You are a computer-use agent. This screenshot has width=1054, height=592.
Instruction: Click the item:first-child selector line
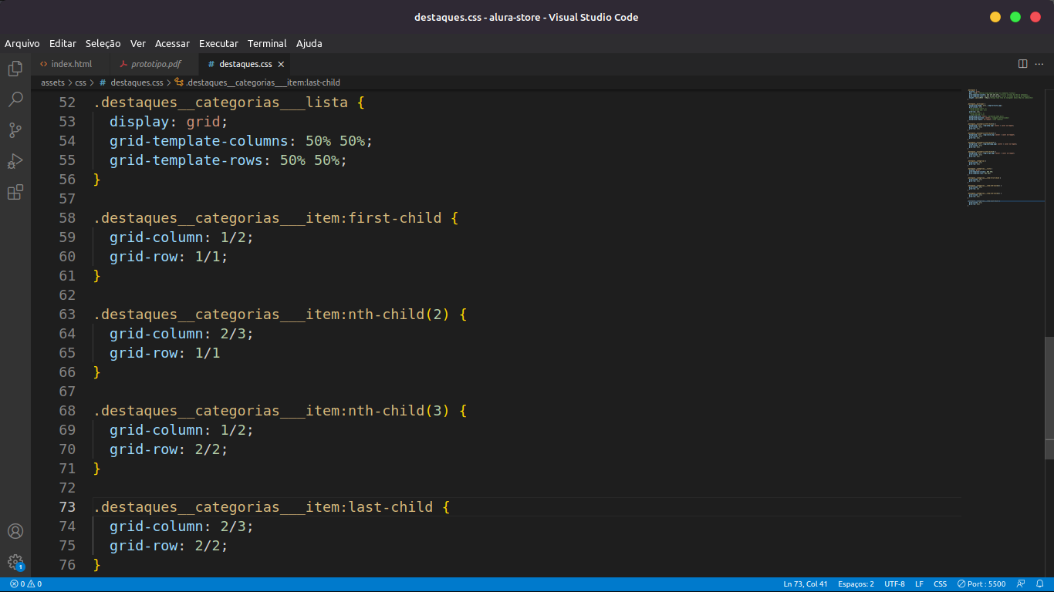[x=276, y=218]
